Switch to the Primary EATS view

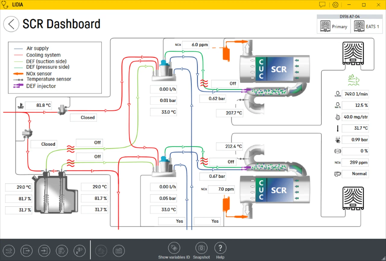[334, 26]
